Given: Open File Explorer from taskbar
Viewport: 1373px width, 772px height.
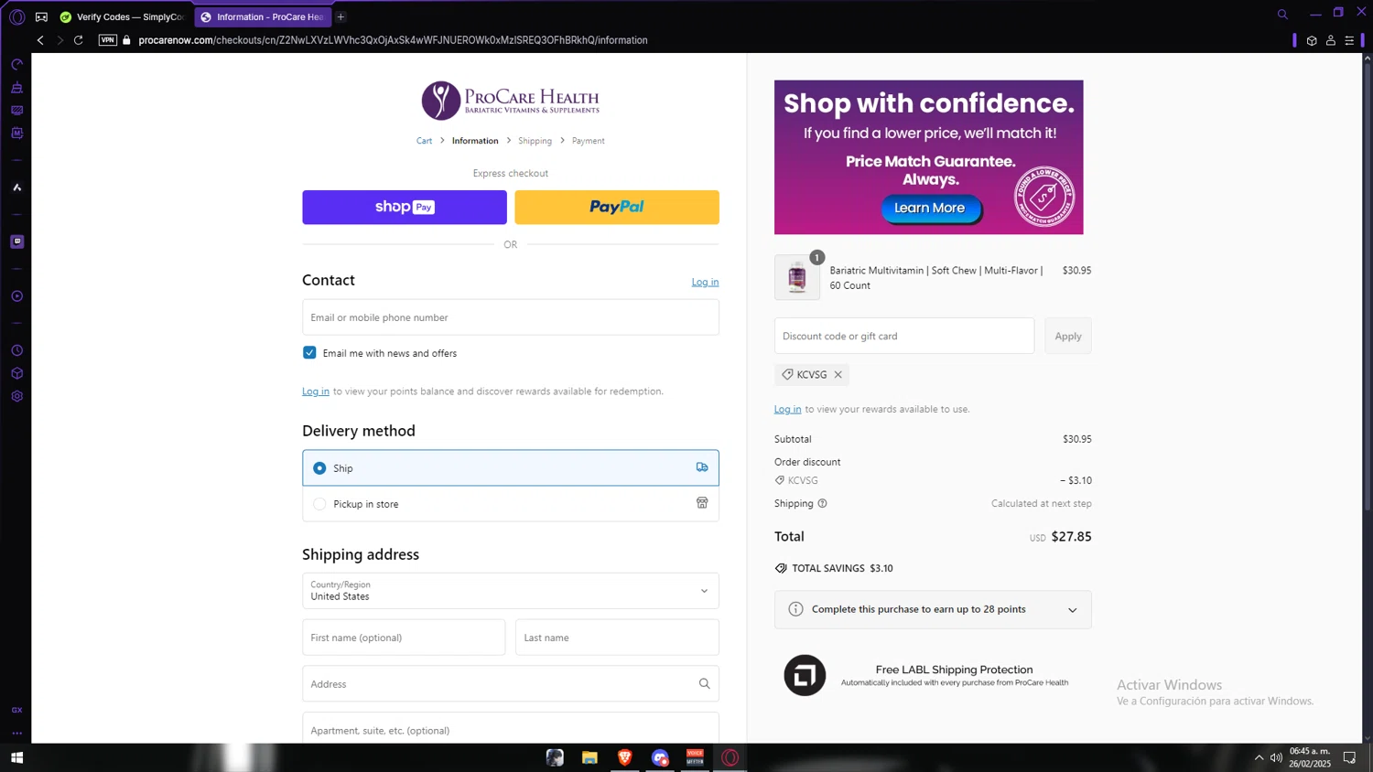Looking at the screenshot, I should point(589,757).
